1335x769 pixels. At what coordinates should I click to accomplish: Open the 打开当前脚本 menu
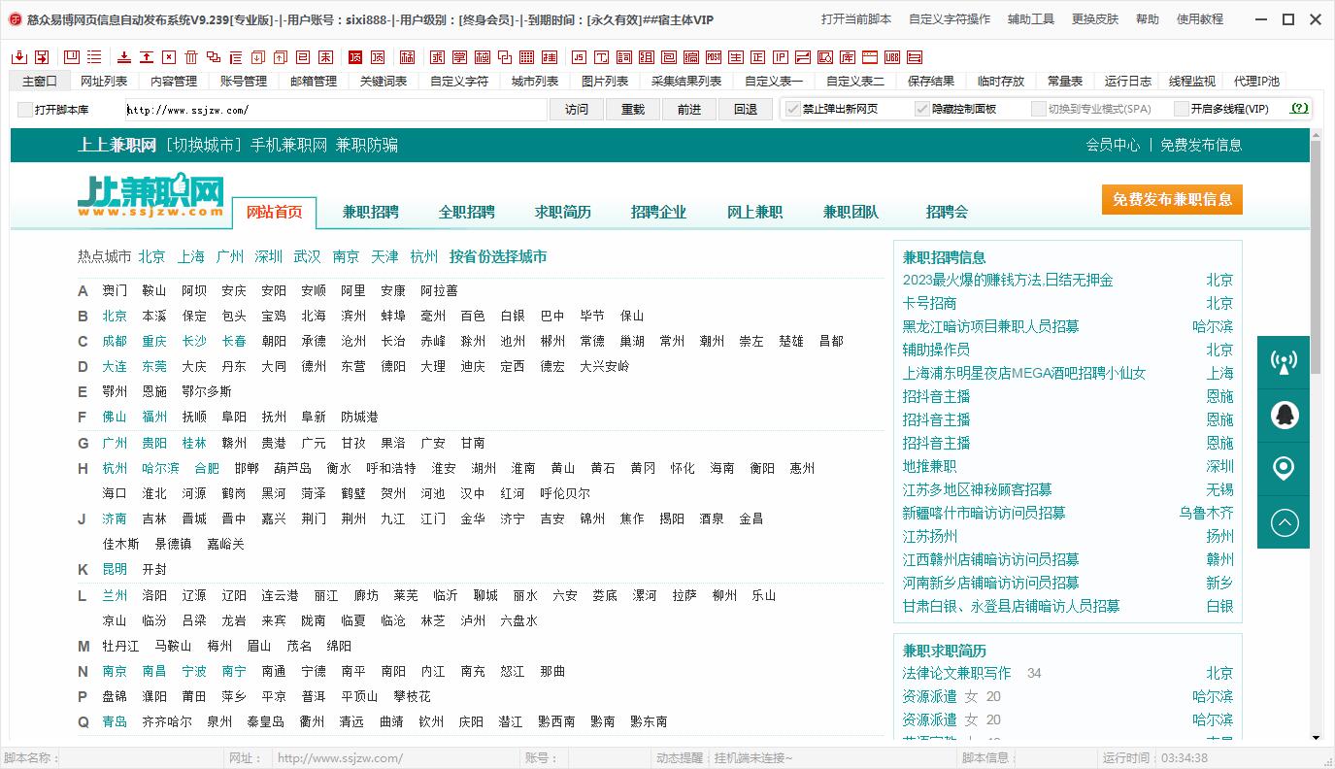pos(856,19)
